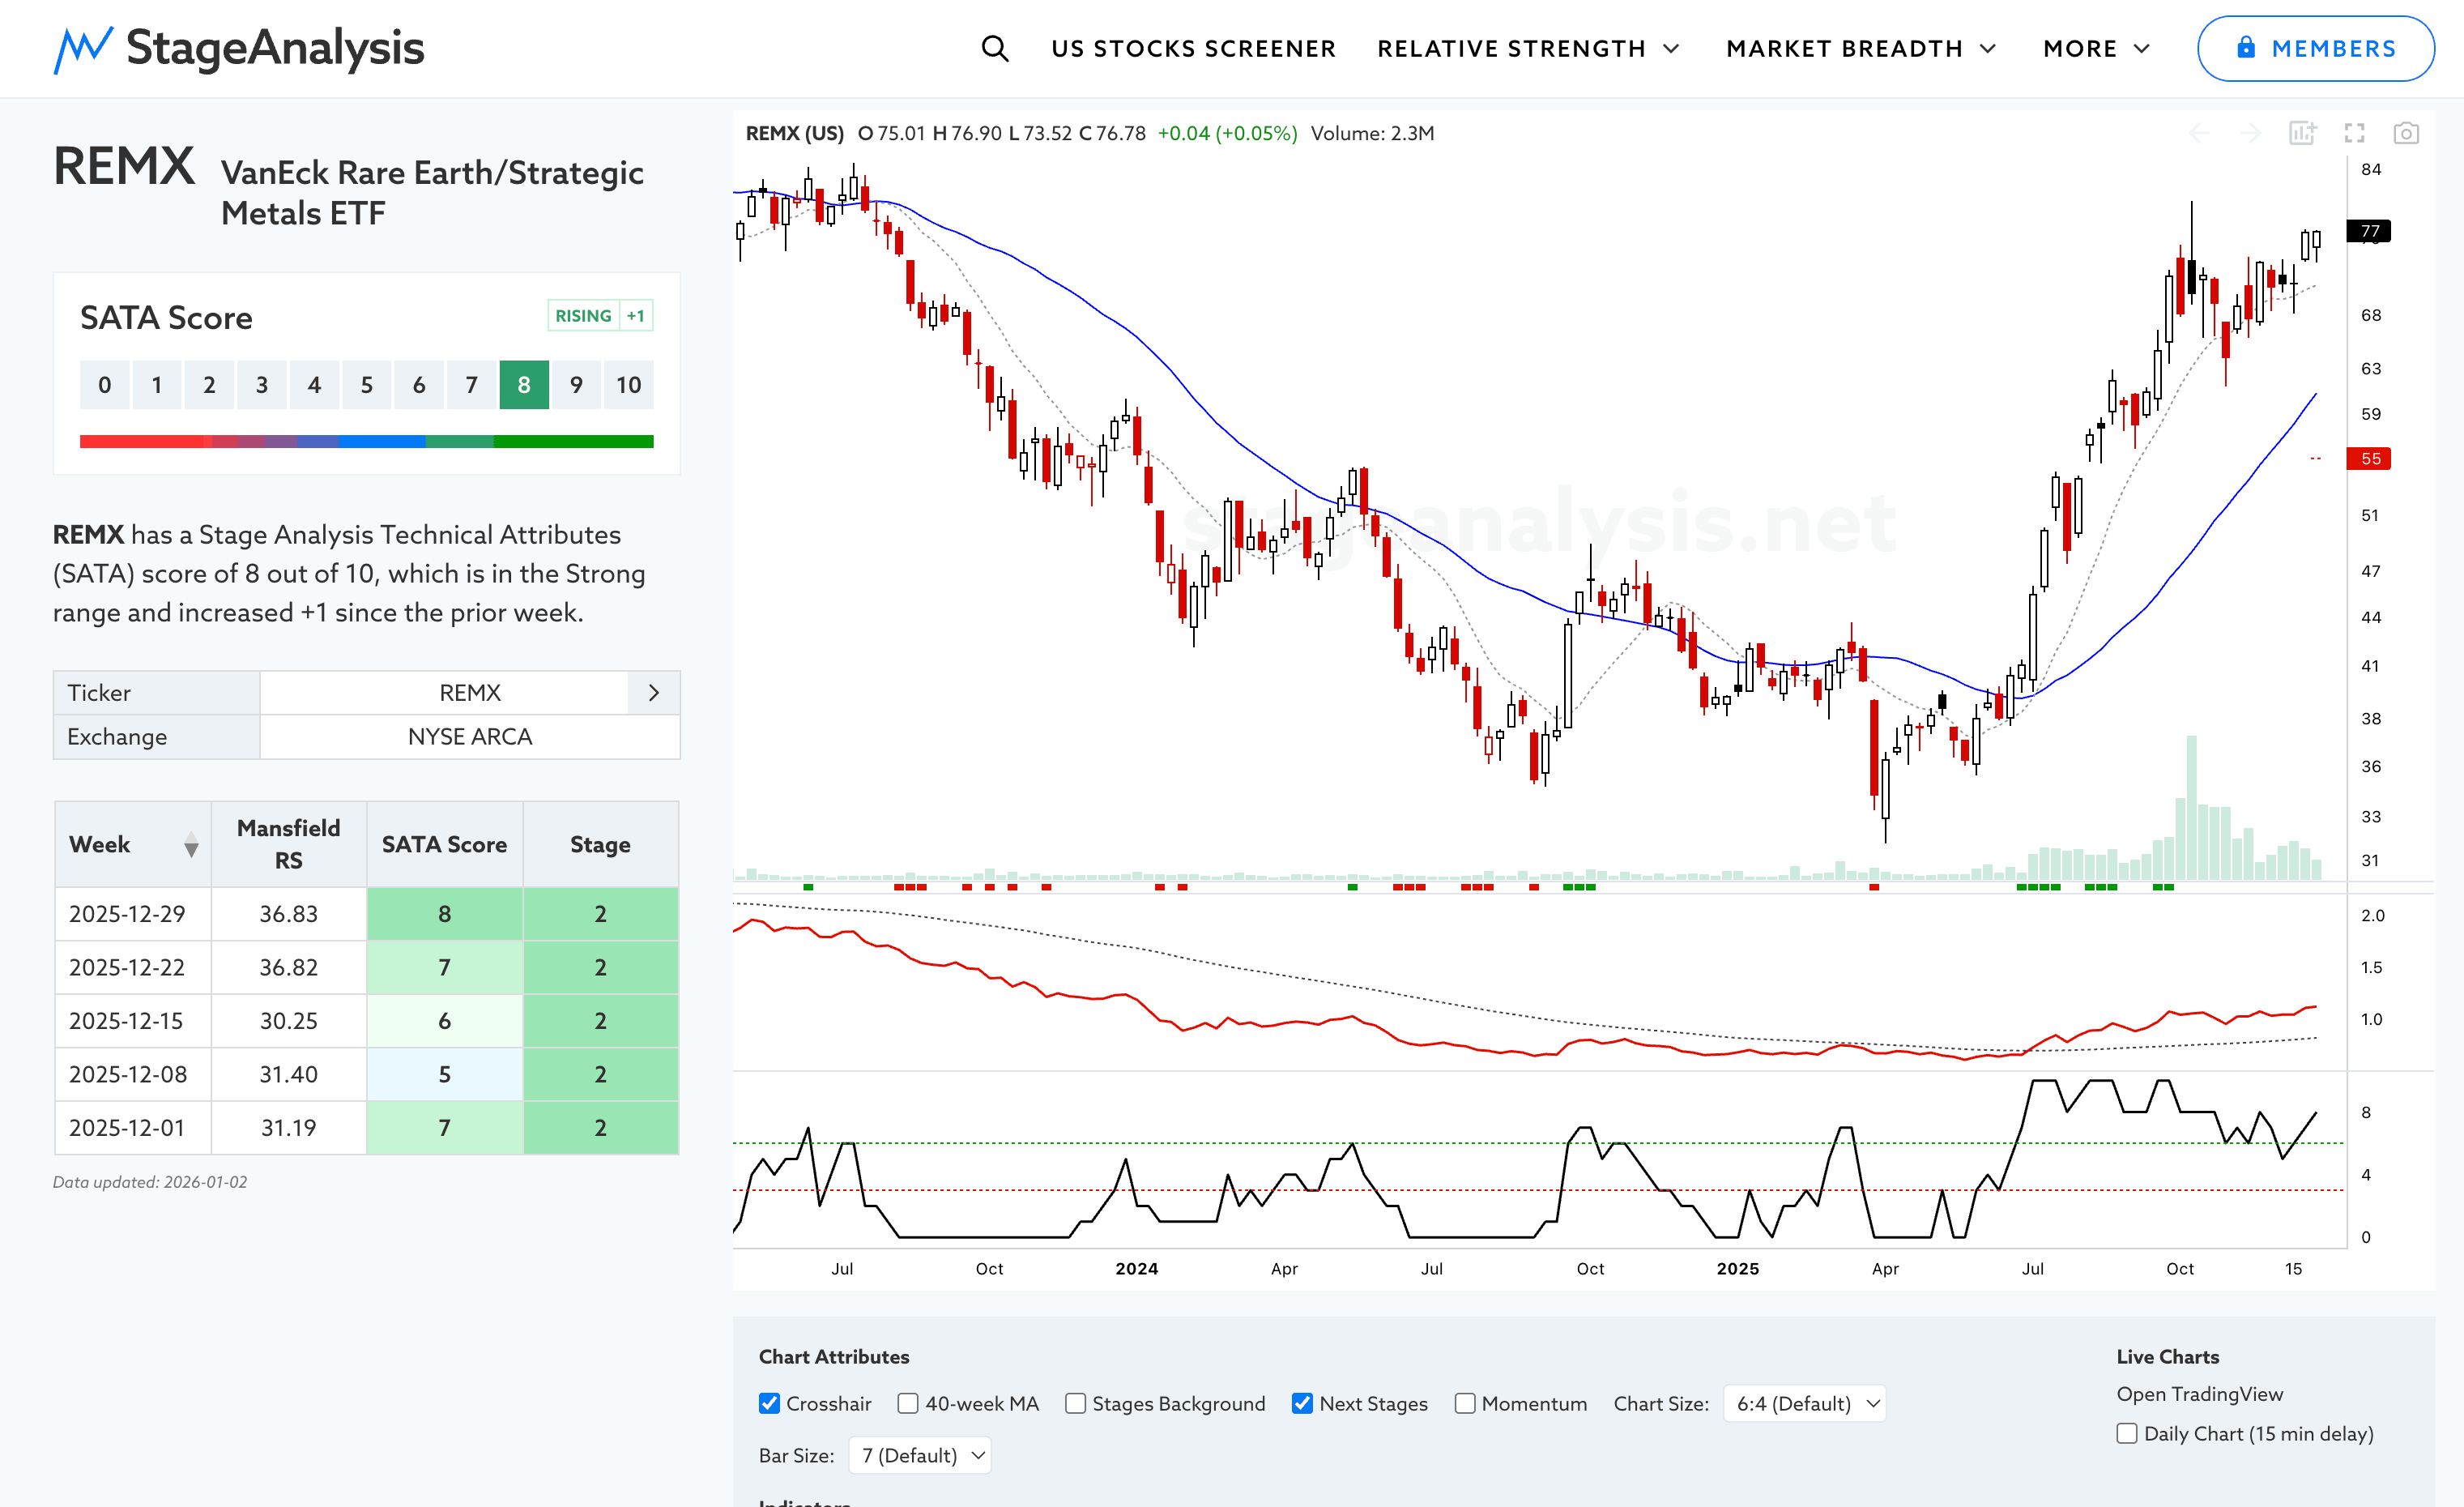Image resolution: width=2464 pixels, height=1507 pixels.
Task: Click the Members button
Action: click(2315, 48)
